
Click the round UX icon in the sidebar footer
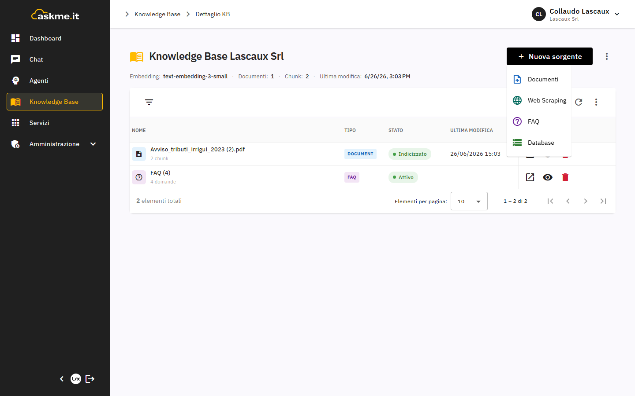pos(76,379)
